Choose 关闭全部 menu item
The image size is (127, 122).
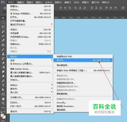30,33
